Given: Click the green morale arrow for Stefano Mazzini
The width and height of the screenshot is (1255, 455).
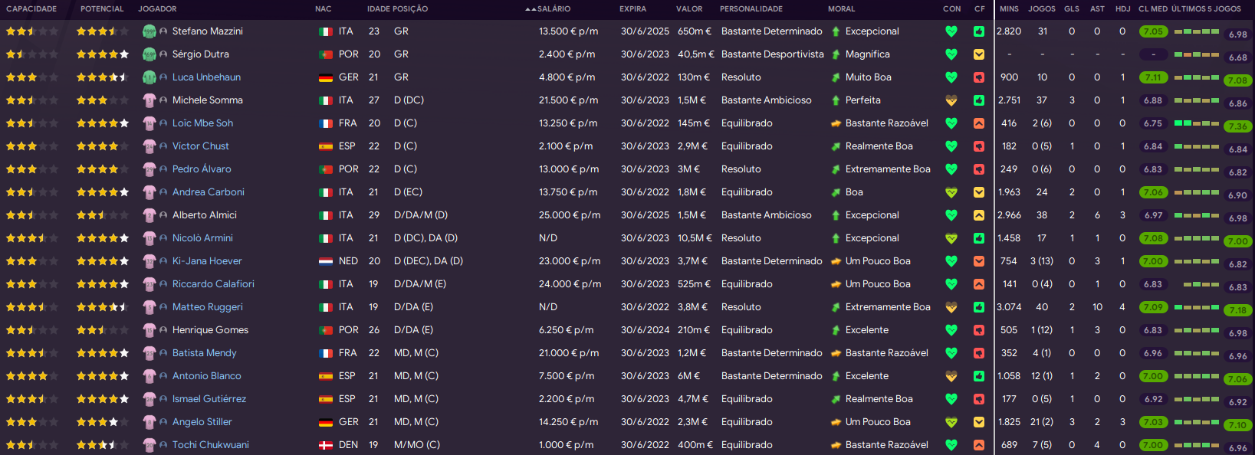Looking at the screenshot, I should [x=836, y=31].
